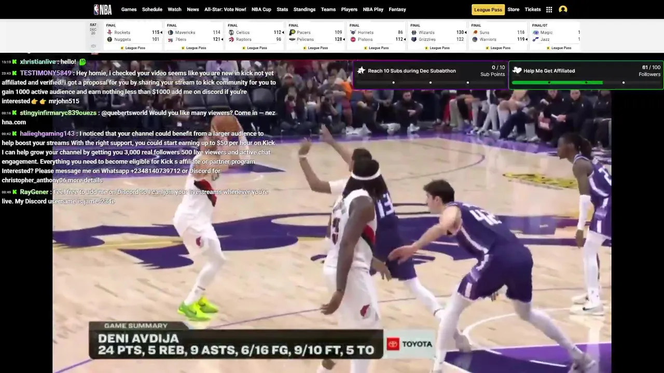Open the Stats menu item
Viewport: 664px width, 373px height.
[282, 9]
